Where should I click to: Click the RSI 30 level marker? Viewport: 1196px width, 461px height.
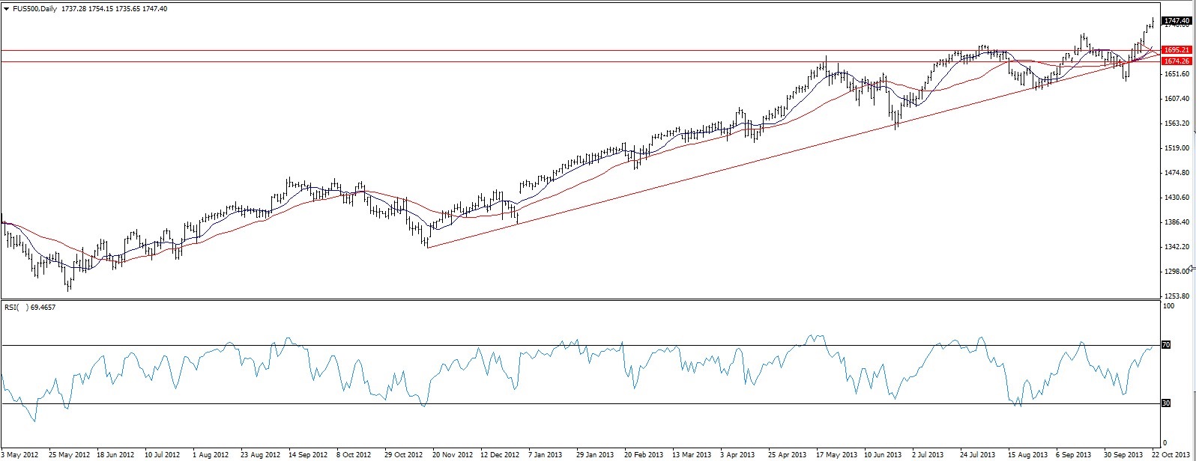(1166, 403)
